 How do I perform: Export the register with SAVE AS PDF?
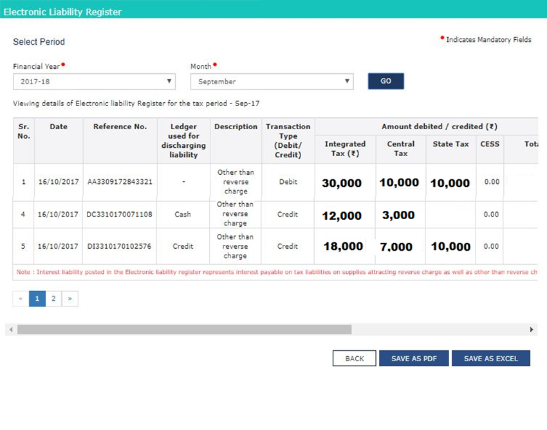pos(414,359)
